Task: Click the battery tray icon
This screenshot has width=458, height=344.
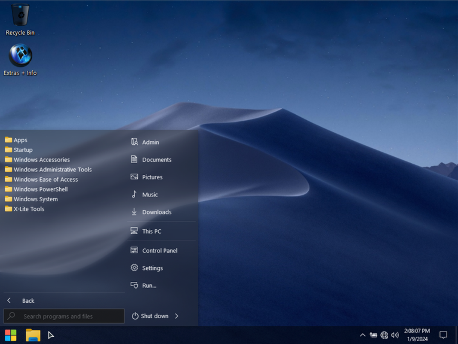Action: coord(374,335)
